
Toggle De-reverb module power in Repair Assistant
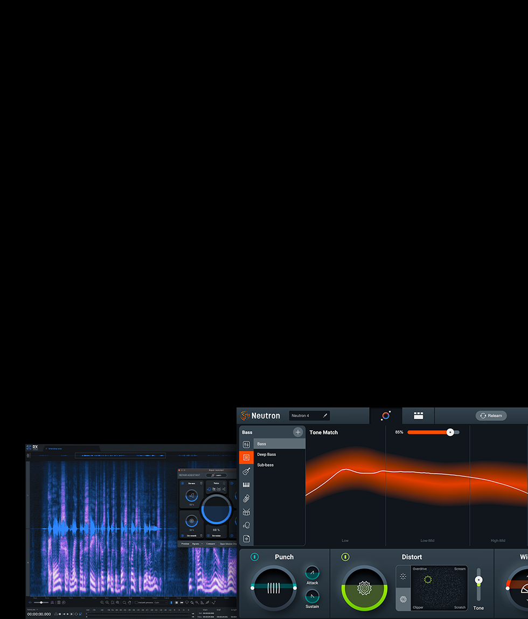tap(182, 536)
